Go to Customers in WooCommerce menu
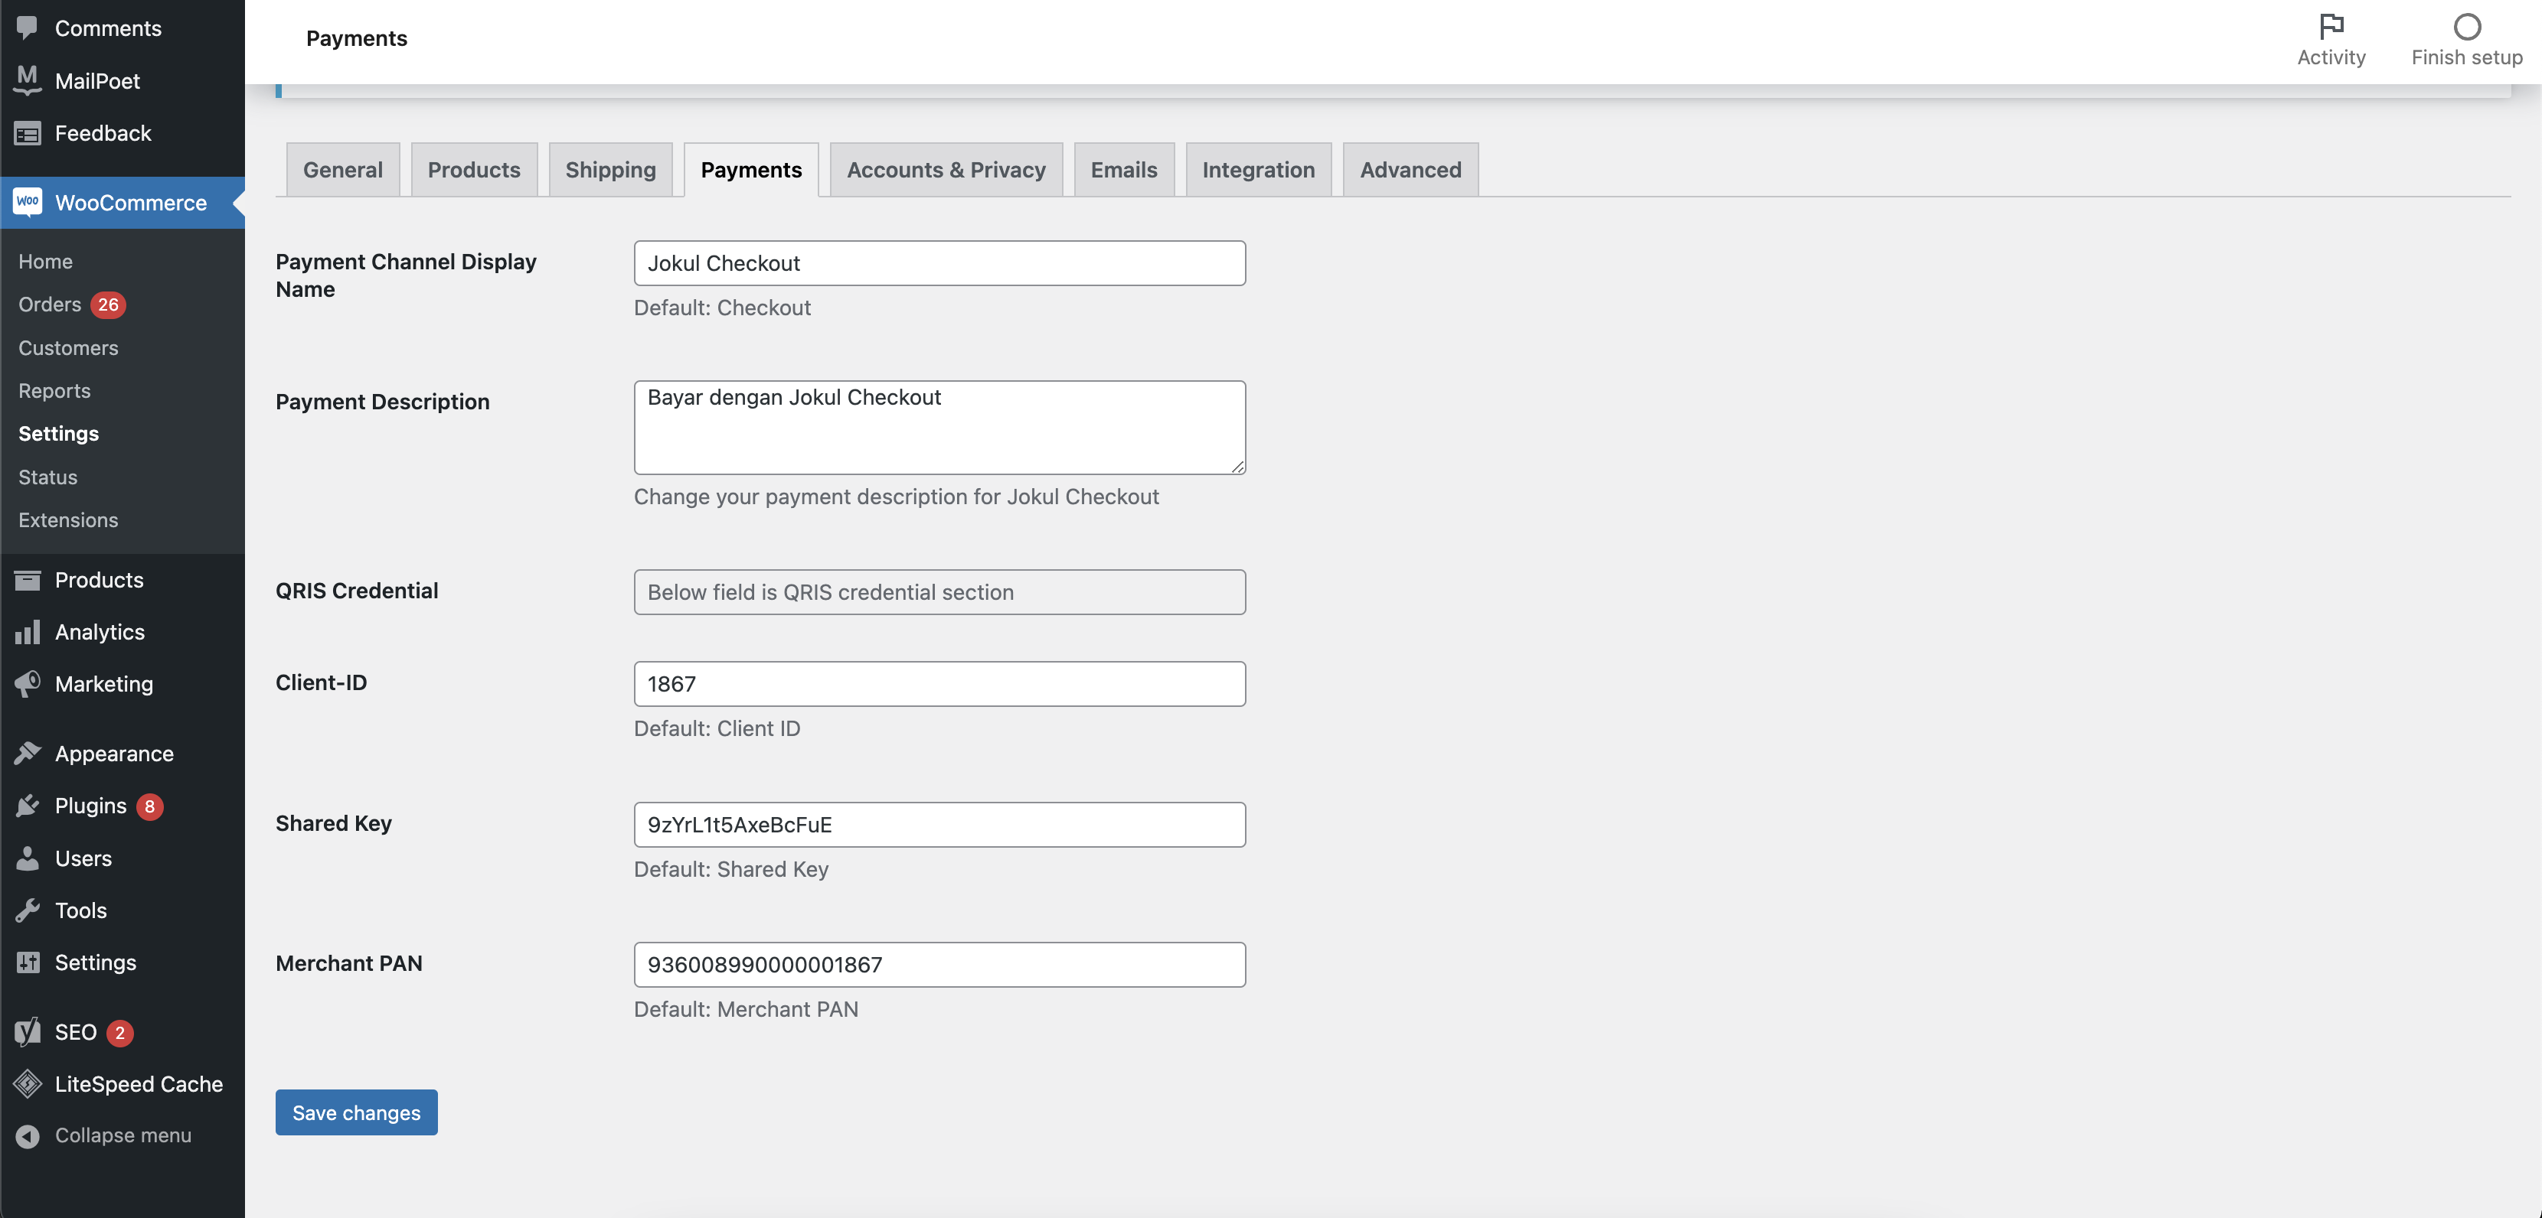2542x1218 pixels. tap(68, 347)
